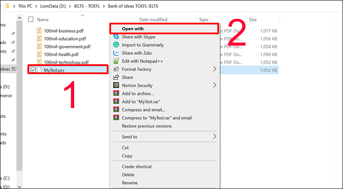Image resolution: width=343 pixels, height=189 pixels.
Task: Expand the Send to submenu arrow
Action: pos(215,137)
